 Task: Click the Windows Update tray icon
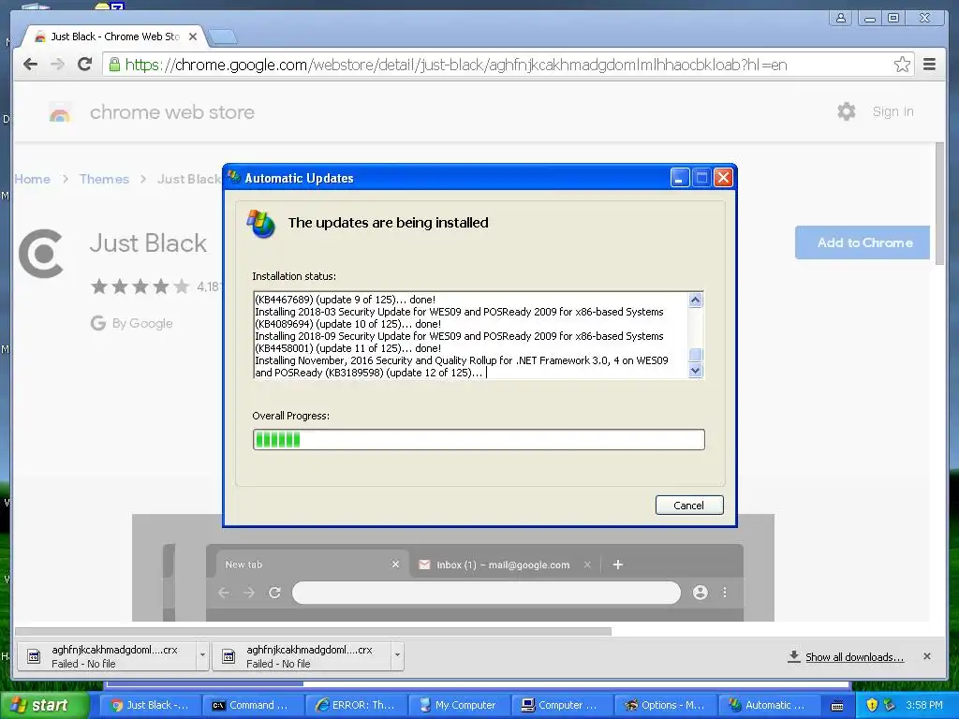pyautogui.click(x=890, y=705)
